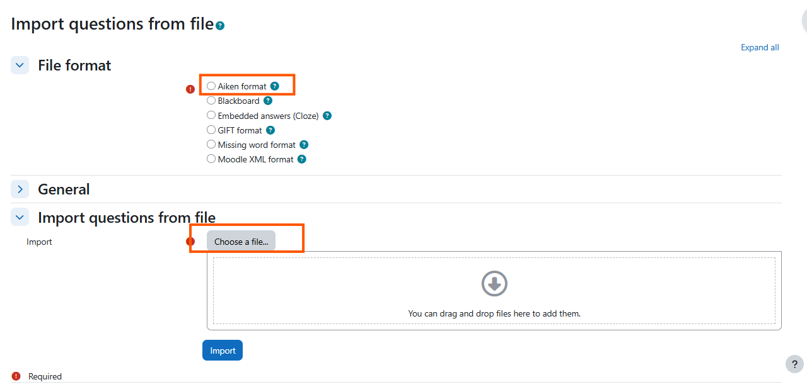Choose the Blackboard radio option
The height and width of the screenshot is (387, 807).
[211, 101]
